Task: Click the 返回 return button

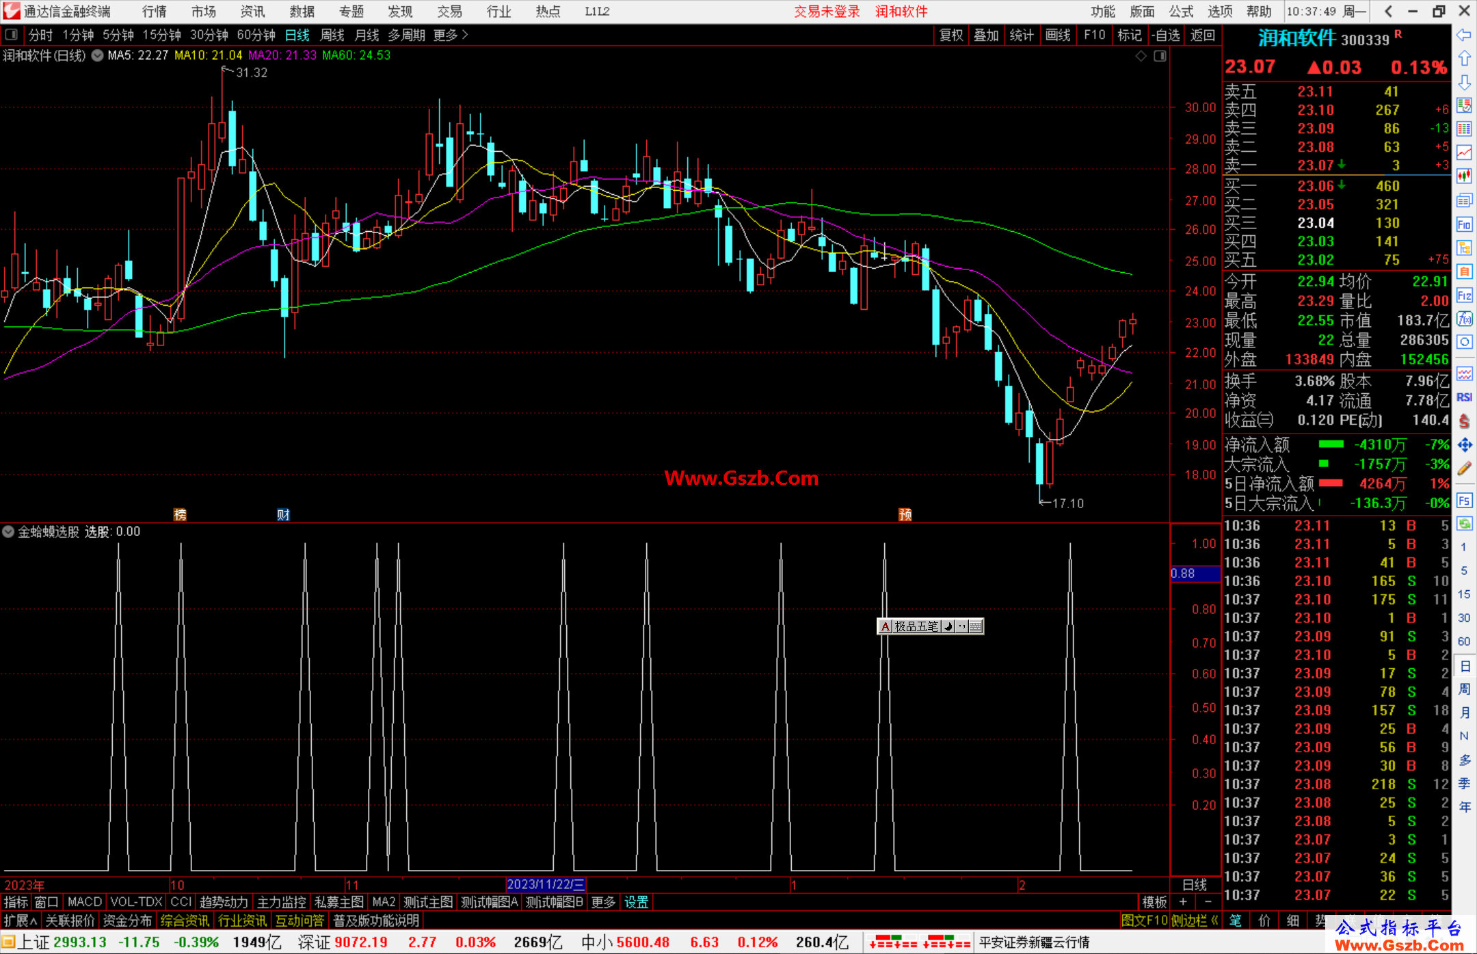Action: (1202, 35)
